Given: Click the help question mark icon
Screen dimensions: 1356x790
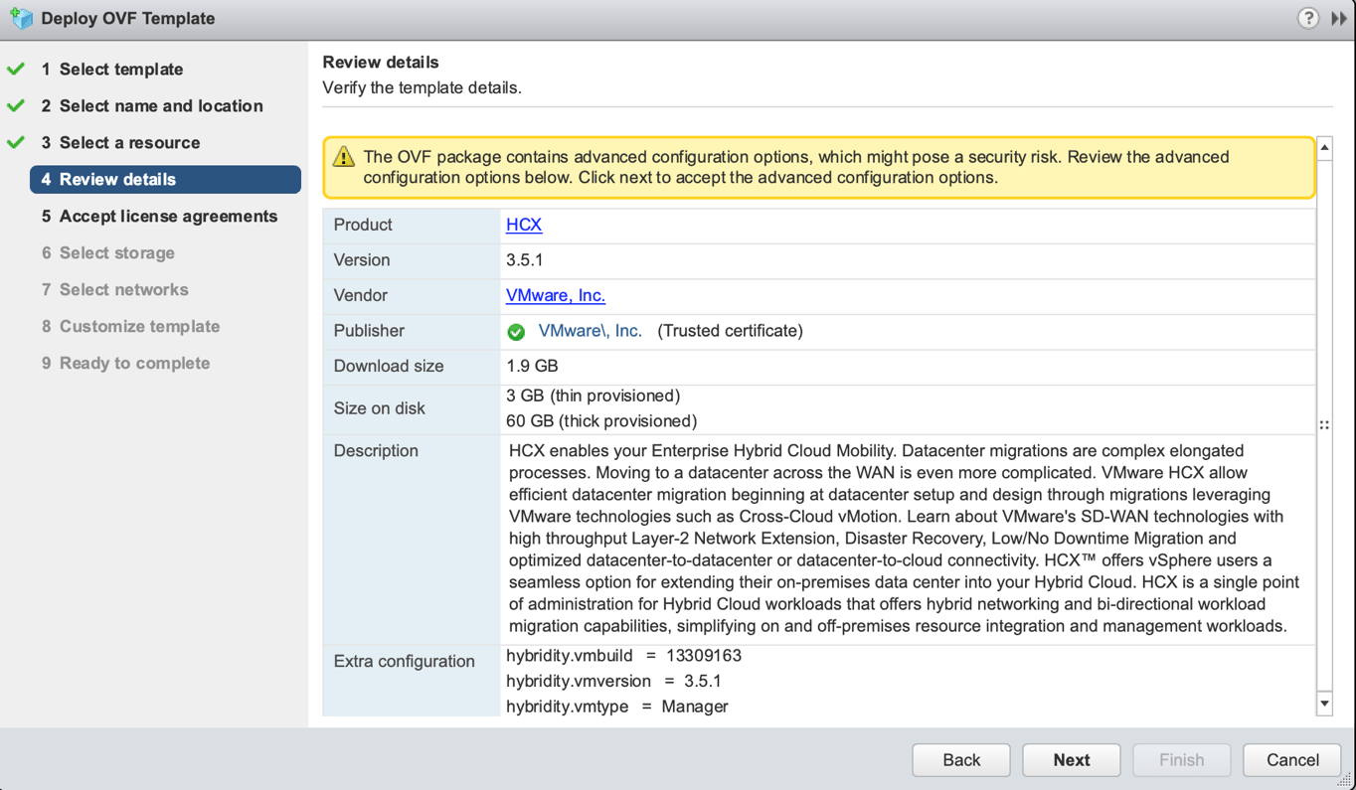Looking at the screenshot, I should [1308, 18].
